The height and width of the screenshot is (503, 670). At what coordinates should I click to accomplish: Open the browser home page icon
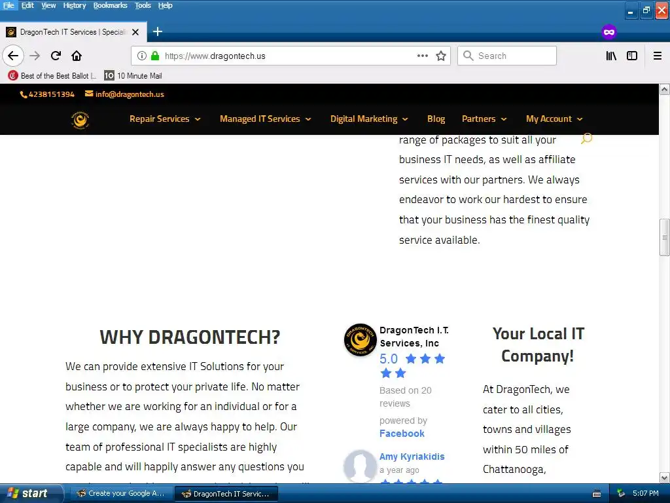(x=77, y=56)
